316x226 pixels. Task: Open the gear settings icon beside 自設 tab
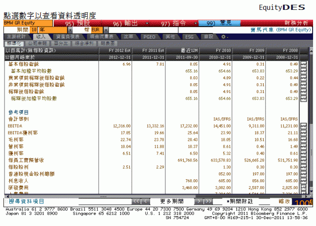pos(223,37)
